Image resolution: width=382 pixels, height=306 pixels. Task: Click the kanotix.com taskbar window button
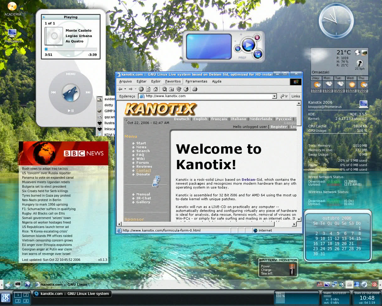(x=72, y=294)
